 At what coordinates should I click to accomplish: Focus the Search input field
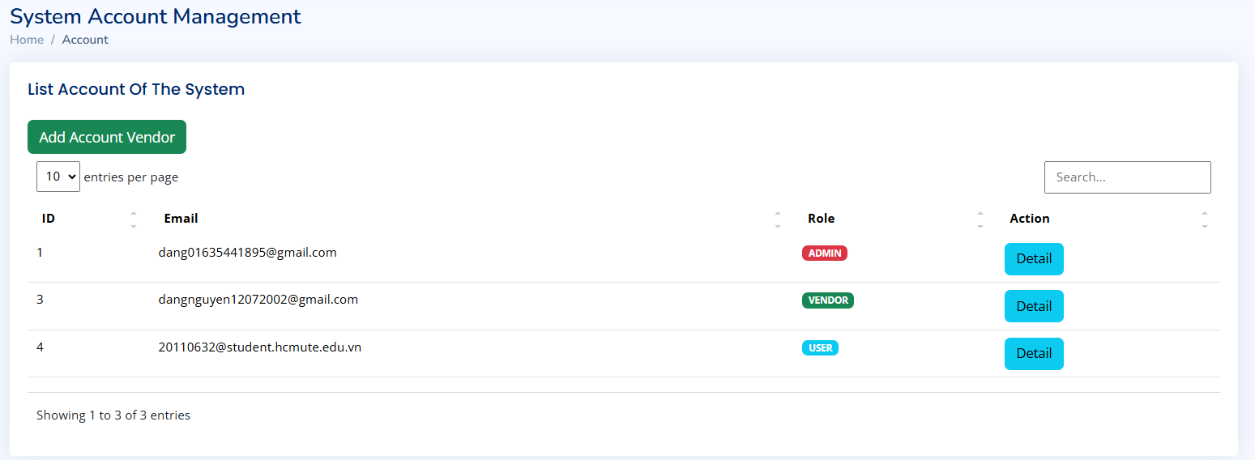(x=1127, y=177)
